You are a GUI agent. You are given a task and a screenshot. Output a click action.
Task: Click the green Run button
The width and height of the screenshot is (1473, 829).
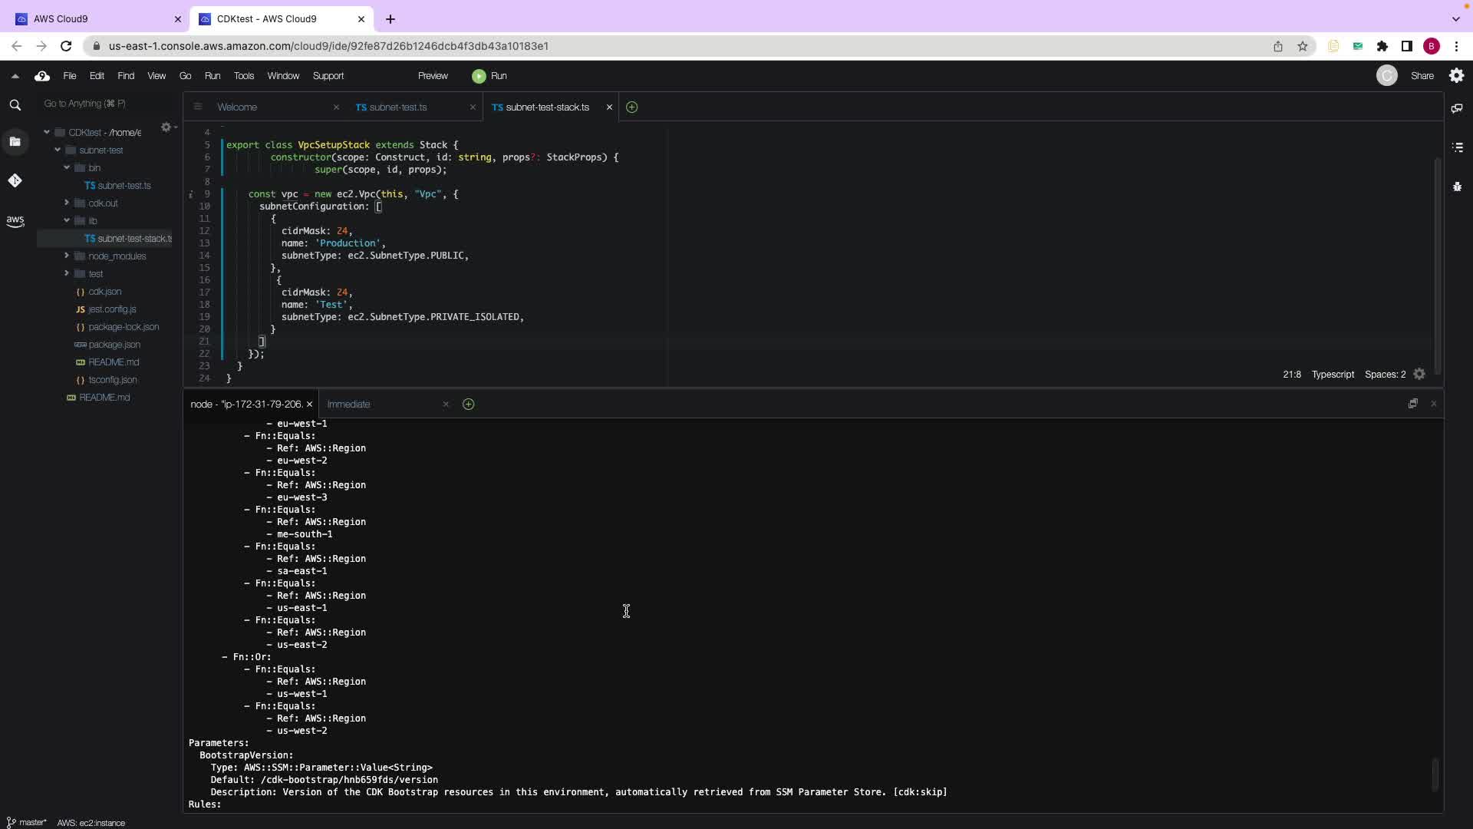click(489, 76)
